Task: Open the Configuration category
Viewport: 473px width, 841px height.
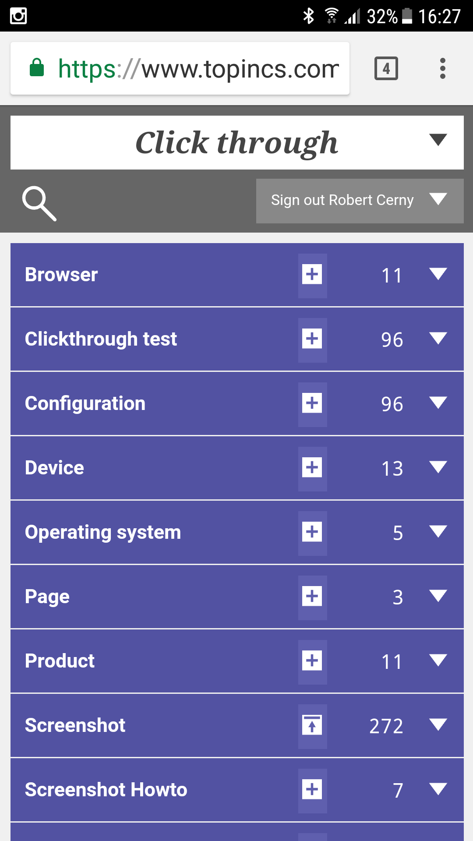Action: pyautogui.click(x=85, y=404)
